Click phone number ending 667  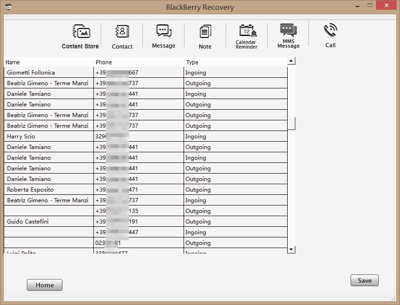tap(139, 73)
